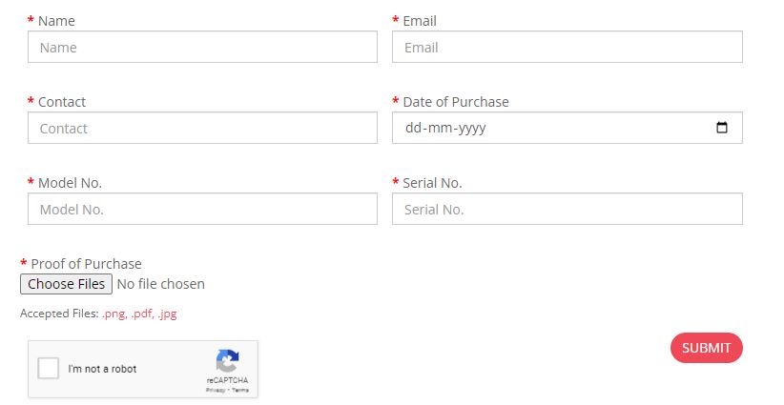This screenshot has height=405, width=784.
Task: Open the reCAPTCHA Terms link
Action: click(x=240, y=390)
